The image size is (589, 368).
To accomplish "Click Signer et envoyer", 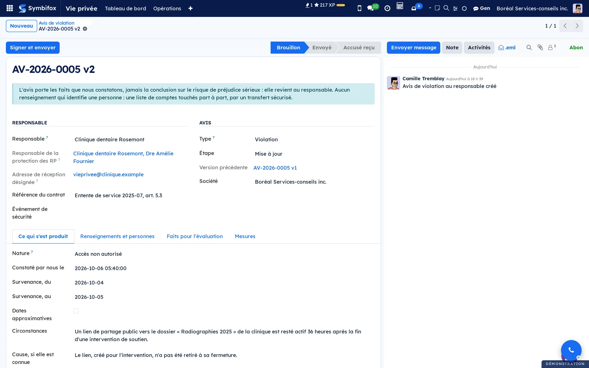I will click(x=33, y=47).
